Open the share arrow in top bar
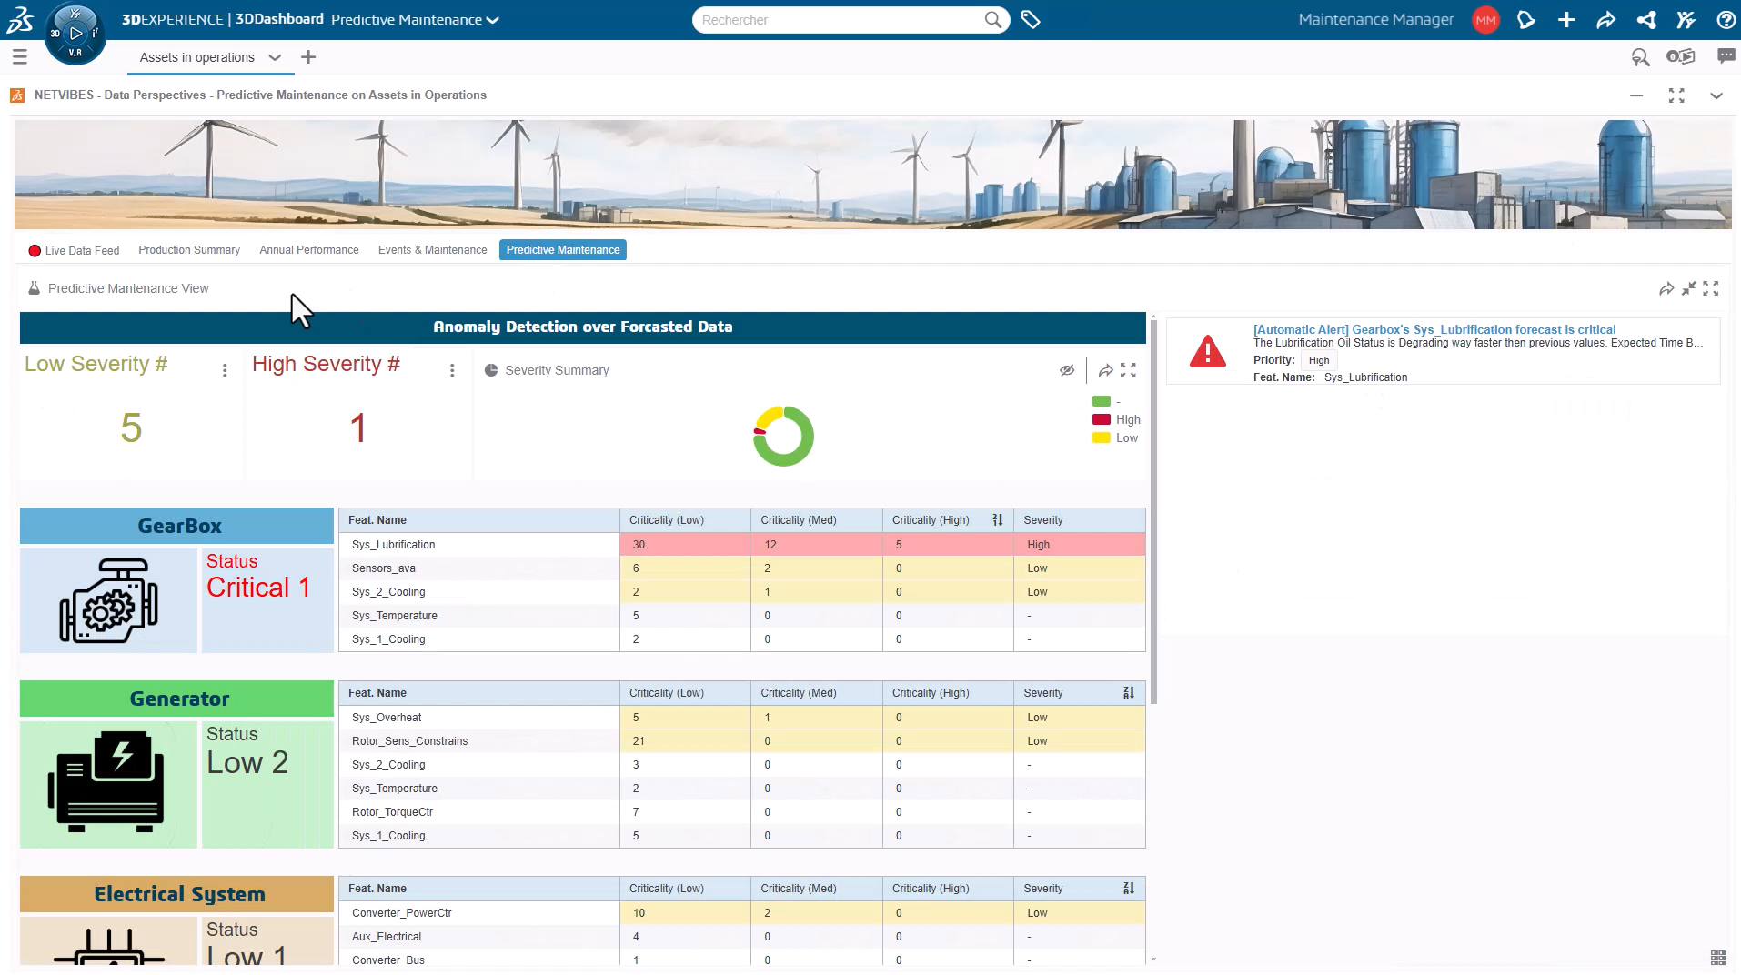The height and width of the screenshot is (975, 1741). (1605, 20)
